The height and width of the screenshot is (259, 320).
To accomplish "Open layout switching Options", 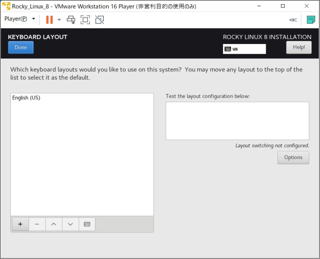I will (293, 157).
